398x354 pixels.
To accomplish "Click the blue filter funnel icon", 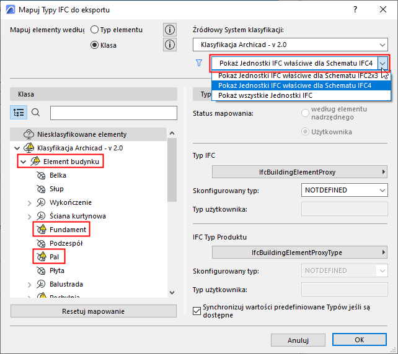I will (x=199, y=63).
